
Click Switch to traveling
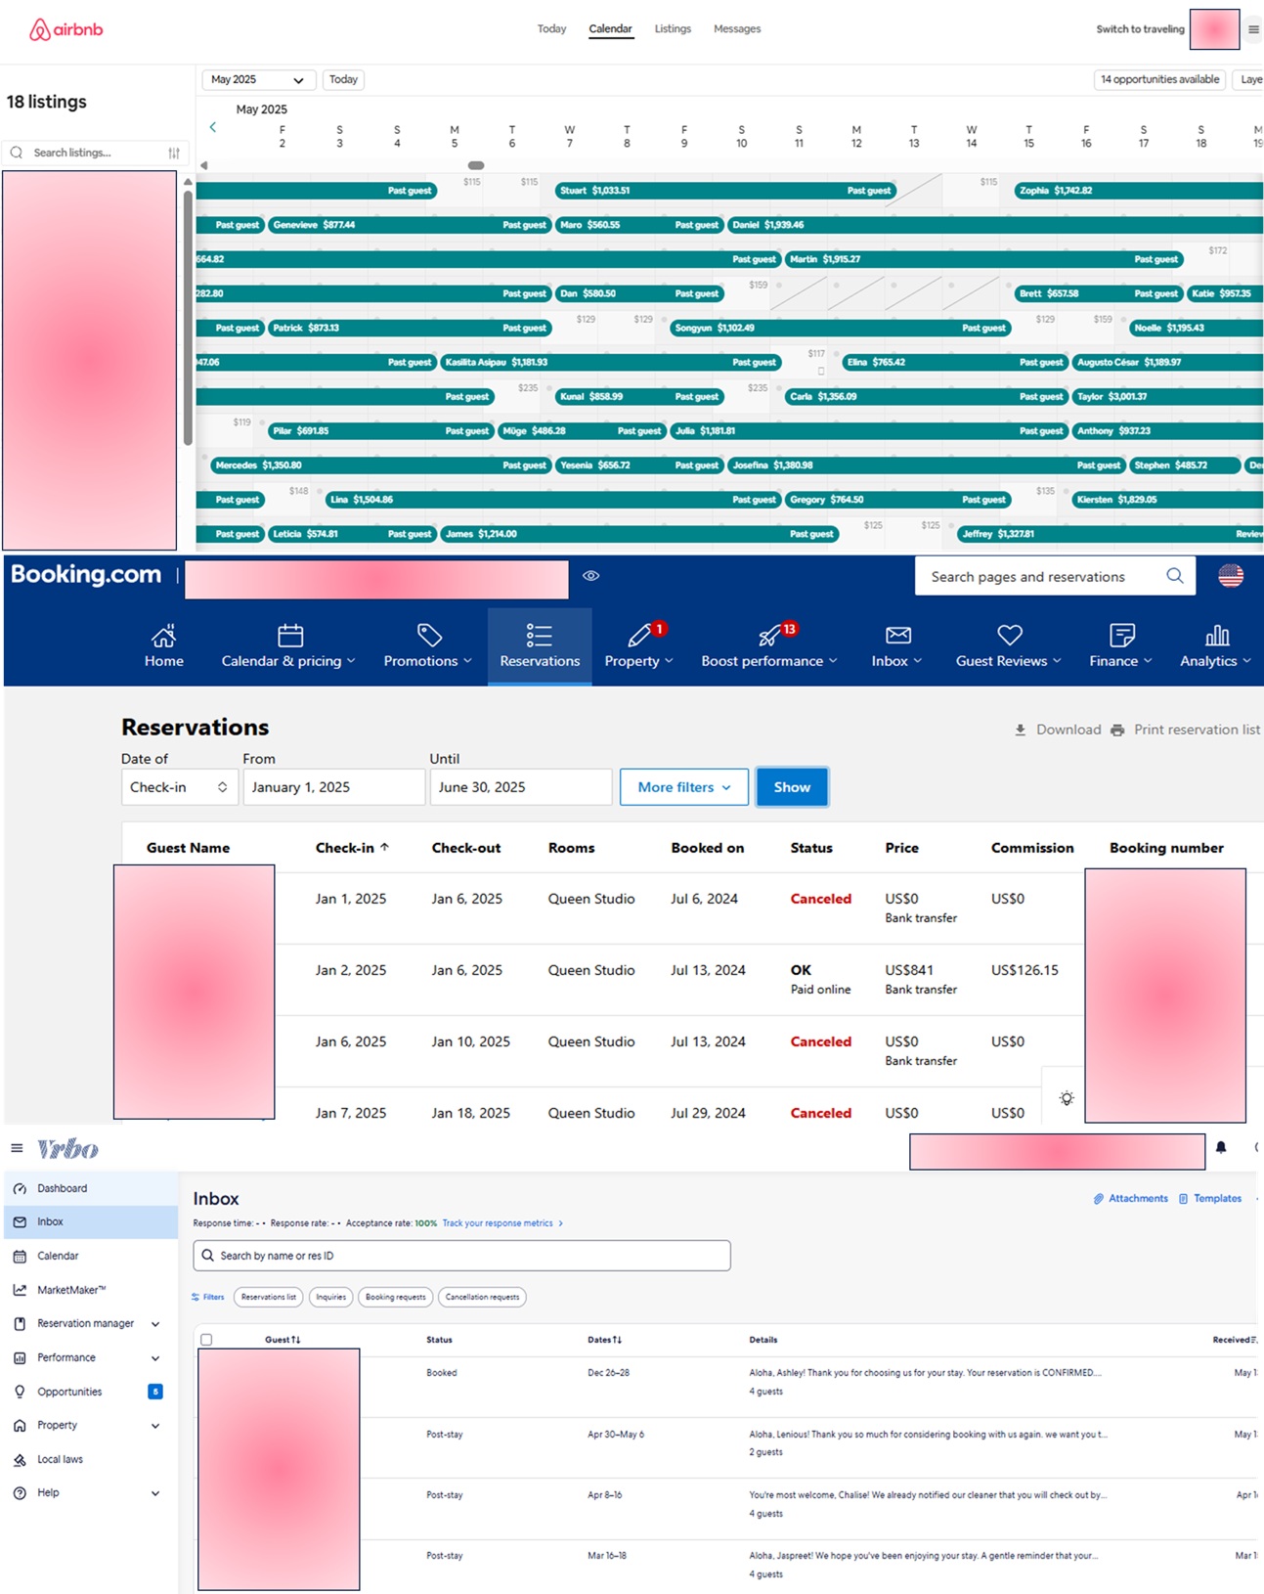1140,29
